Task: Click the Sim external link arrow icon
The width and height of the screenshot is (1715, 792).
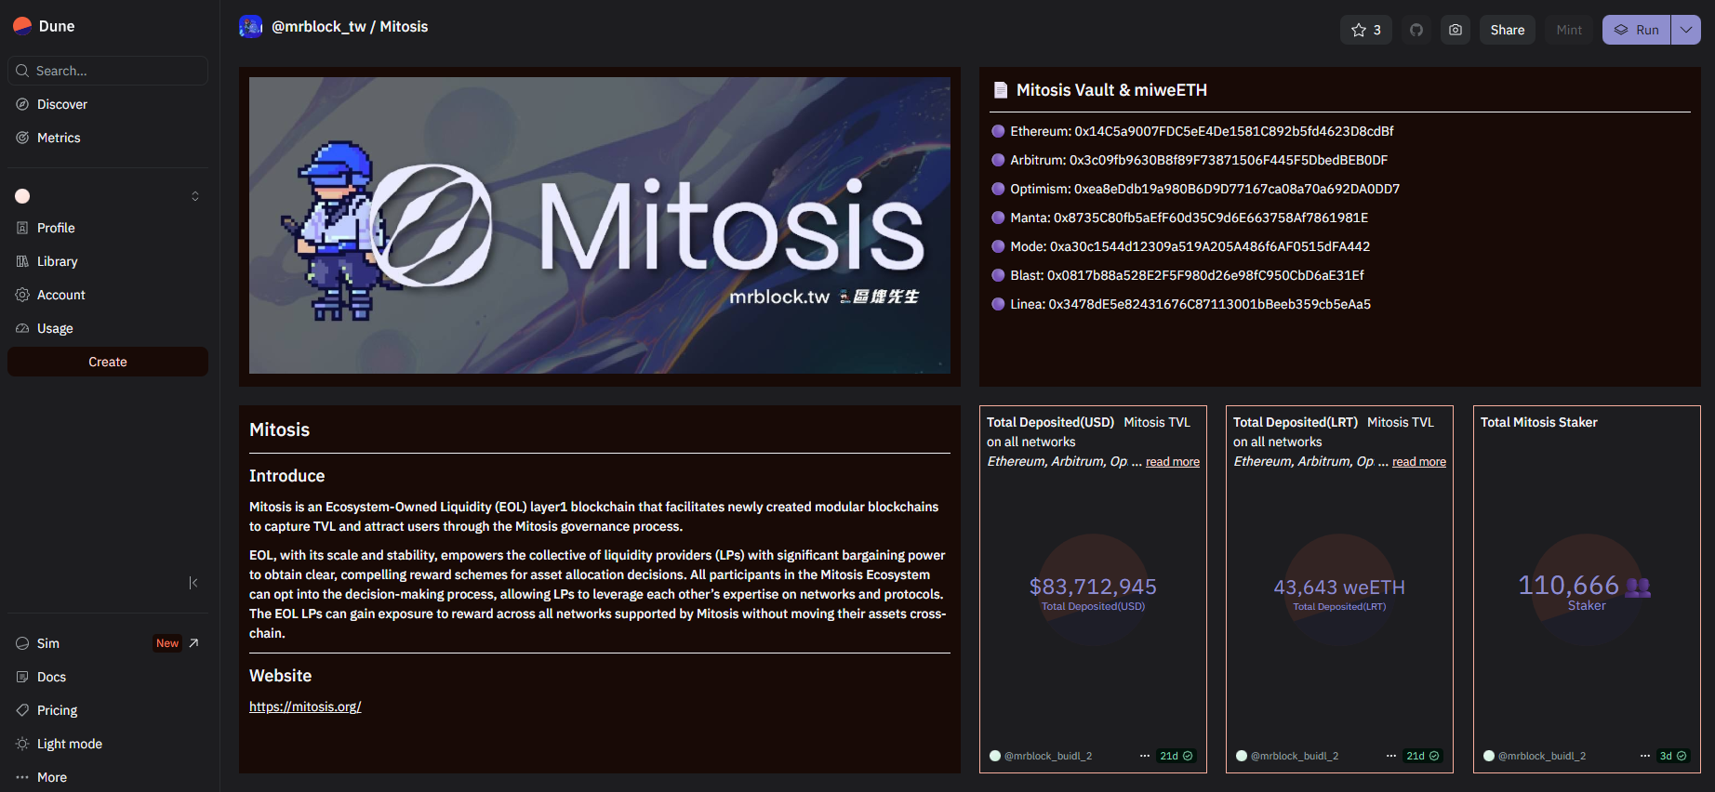Action: click(193, 643)
